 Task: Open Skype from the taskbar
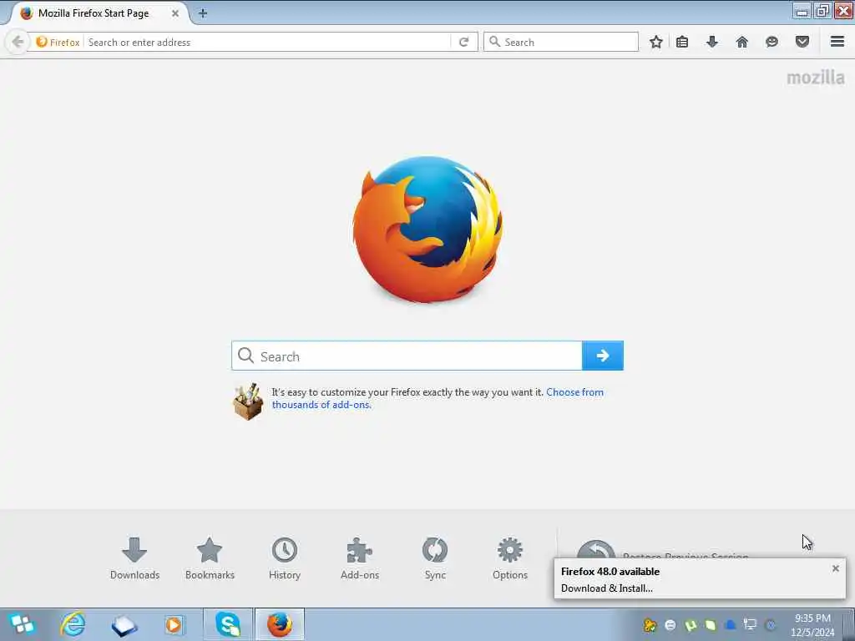(228, 624)
